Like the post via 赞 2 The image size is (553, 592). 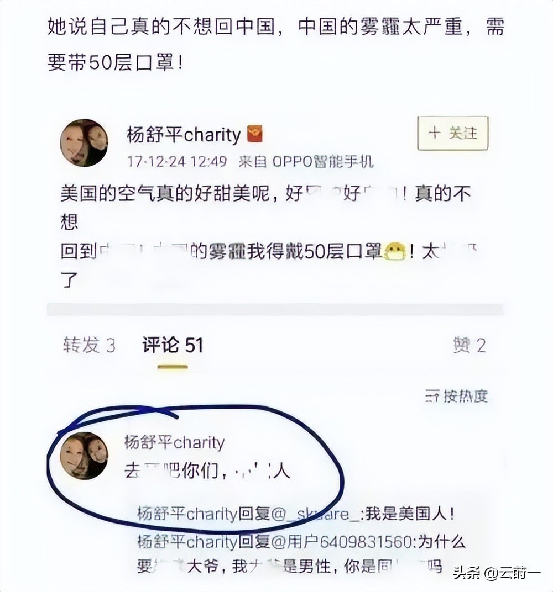click(x=469, y=345)
